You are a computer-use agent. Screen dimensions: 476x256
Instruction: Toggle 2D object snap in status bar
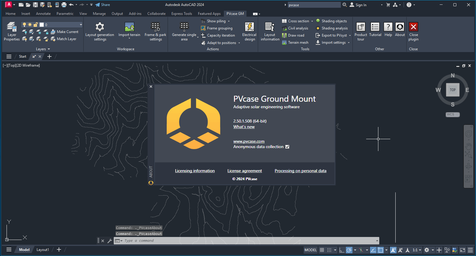(x=380, y=250)
